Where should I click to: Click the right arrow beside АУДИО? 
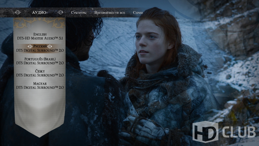tap(60, 12)
